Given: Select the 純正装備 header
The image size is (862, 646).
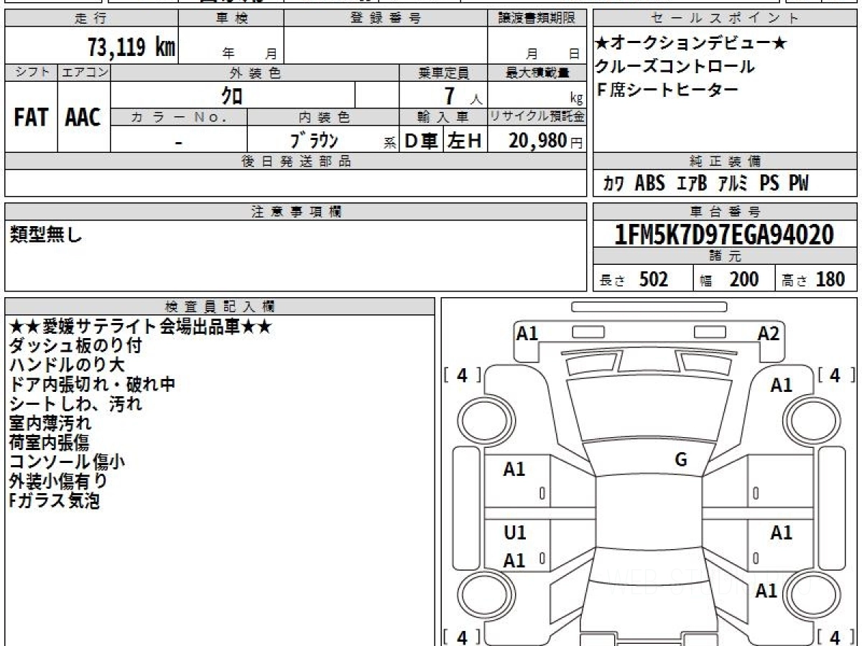Looking at the screenshot, I should coord(726,161).
